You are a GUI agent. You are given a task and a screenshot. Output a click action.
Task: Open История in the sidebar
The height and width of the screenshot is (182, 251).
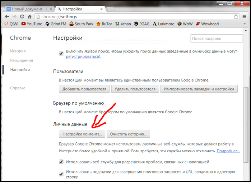pyautogui.click(x=18, y=51)
